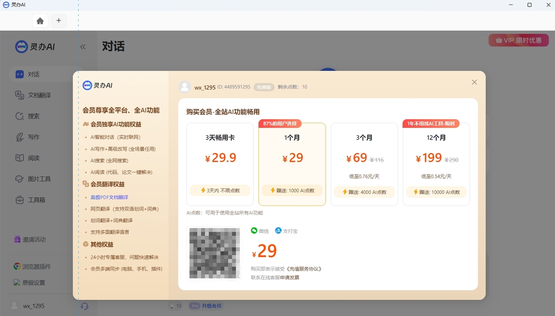This screenshot has height=316, width=555.
Task: Click the 工具箱 briefcase icon
Action: [x=19, y=200]
